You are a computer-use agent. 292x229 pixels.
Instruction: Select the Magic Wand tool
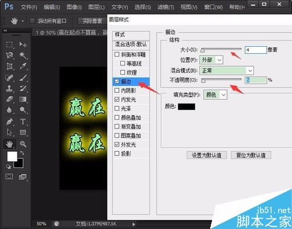23,55
